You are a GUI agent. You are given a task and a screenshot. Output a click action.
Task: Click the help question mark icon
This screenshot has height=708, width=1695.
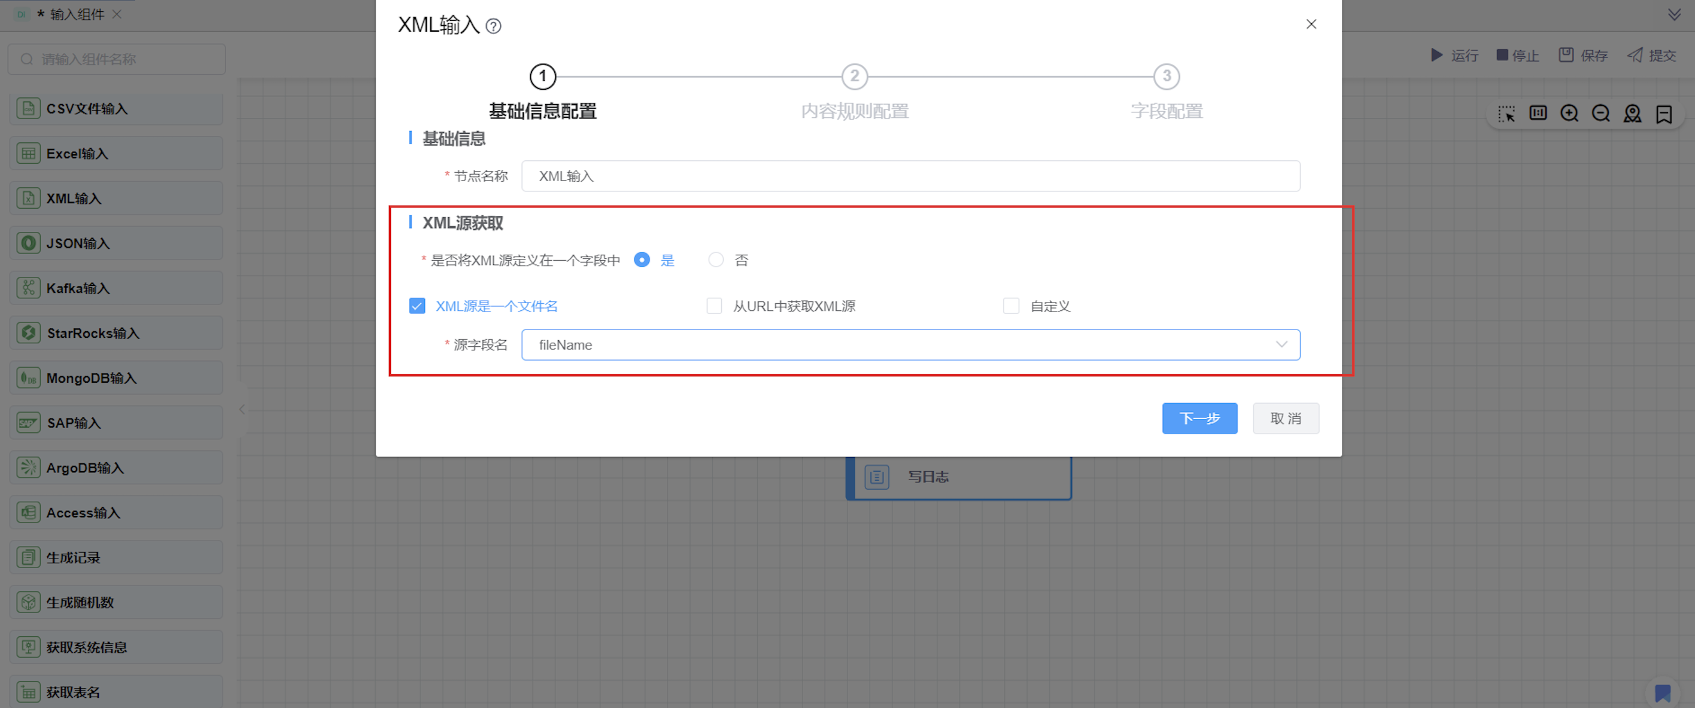point(493,26)
